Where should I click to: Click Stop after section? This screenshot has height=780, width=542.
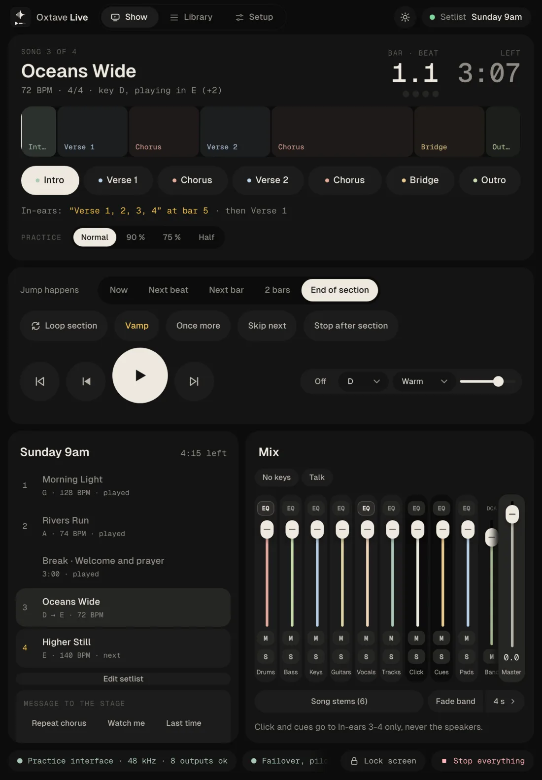(351, 326)
